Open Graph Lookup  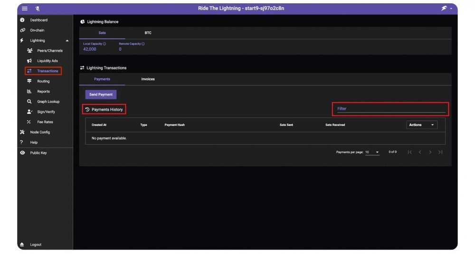(48, 102)
